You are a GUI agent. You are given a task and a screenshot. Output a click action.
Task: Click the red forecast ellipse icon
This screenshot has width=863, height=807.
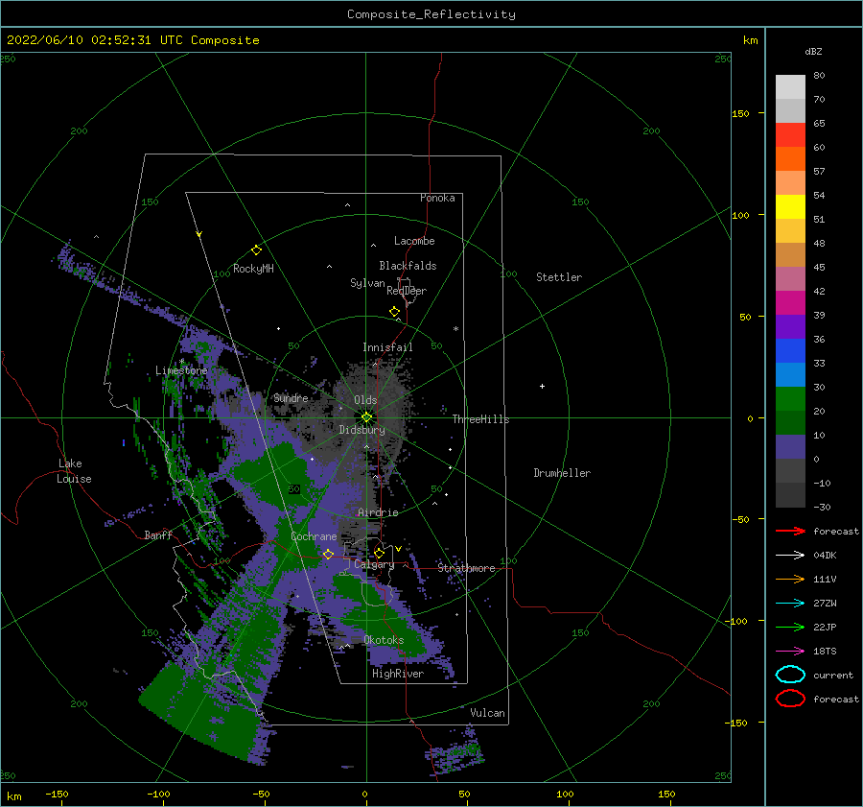(790, 699)
